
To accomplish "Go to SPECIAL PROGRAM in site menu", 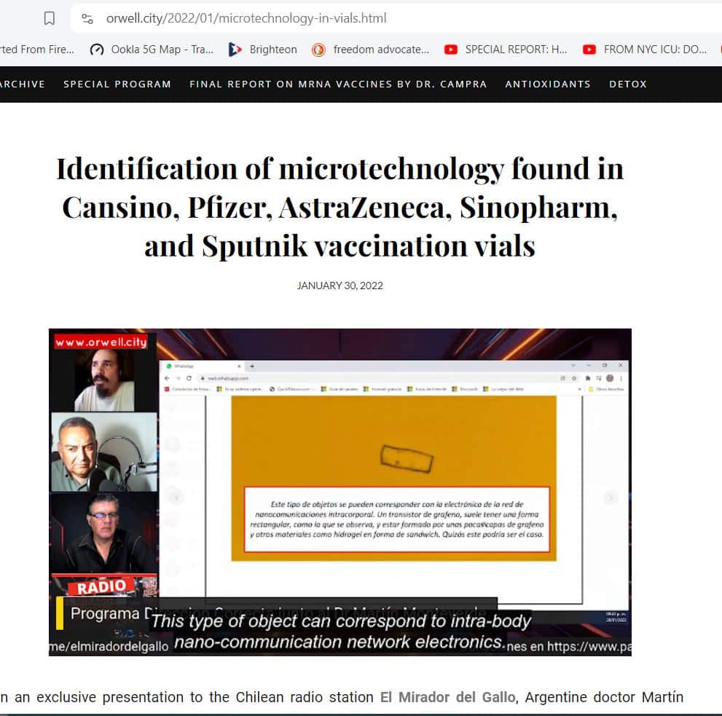I will [x=117, y=84].
